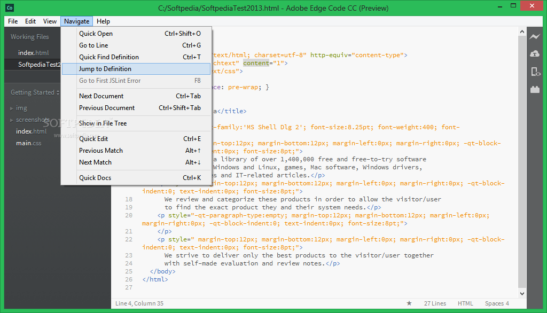Click Go to First JSLint Error
The image size is (547, 313).
136,81
